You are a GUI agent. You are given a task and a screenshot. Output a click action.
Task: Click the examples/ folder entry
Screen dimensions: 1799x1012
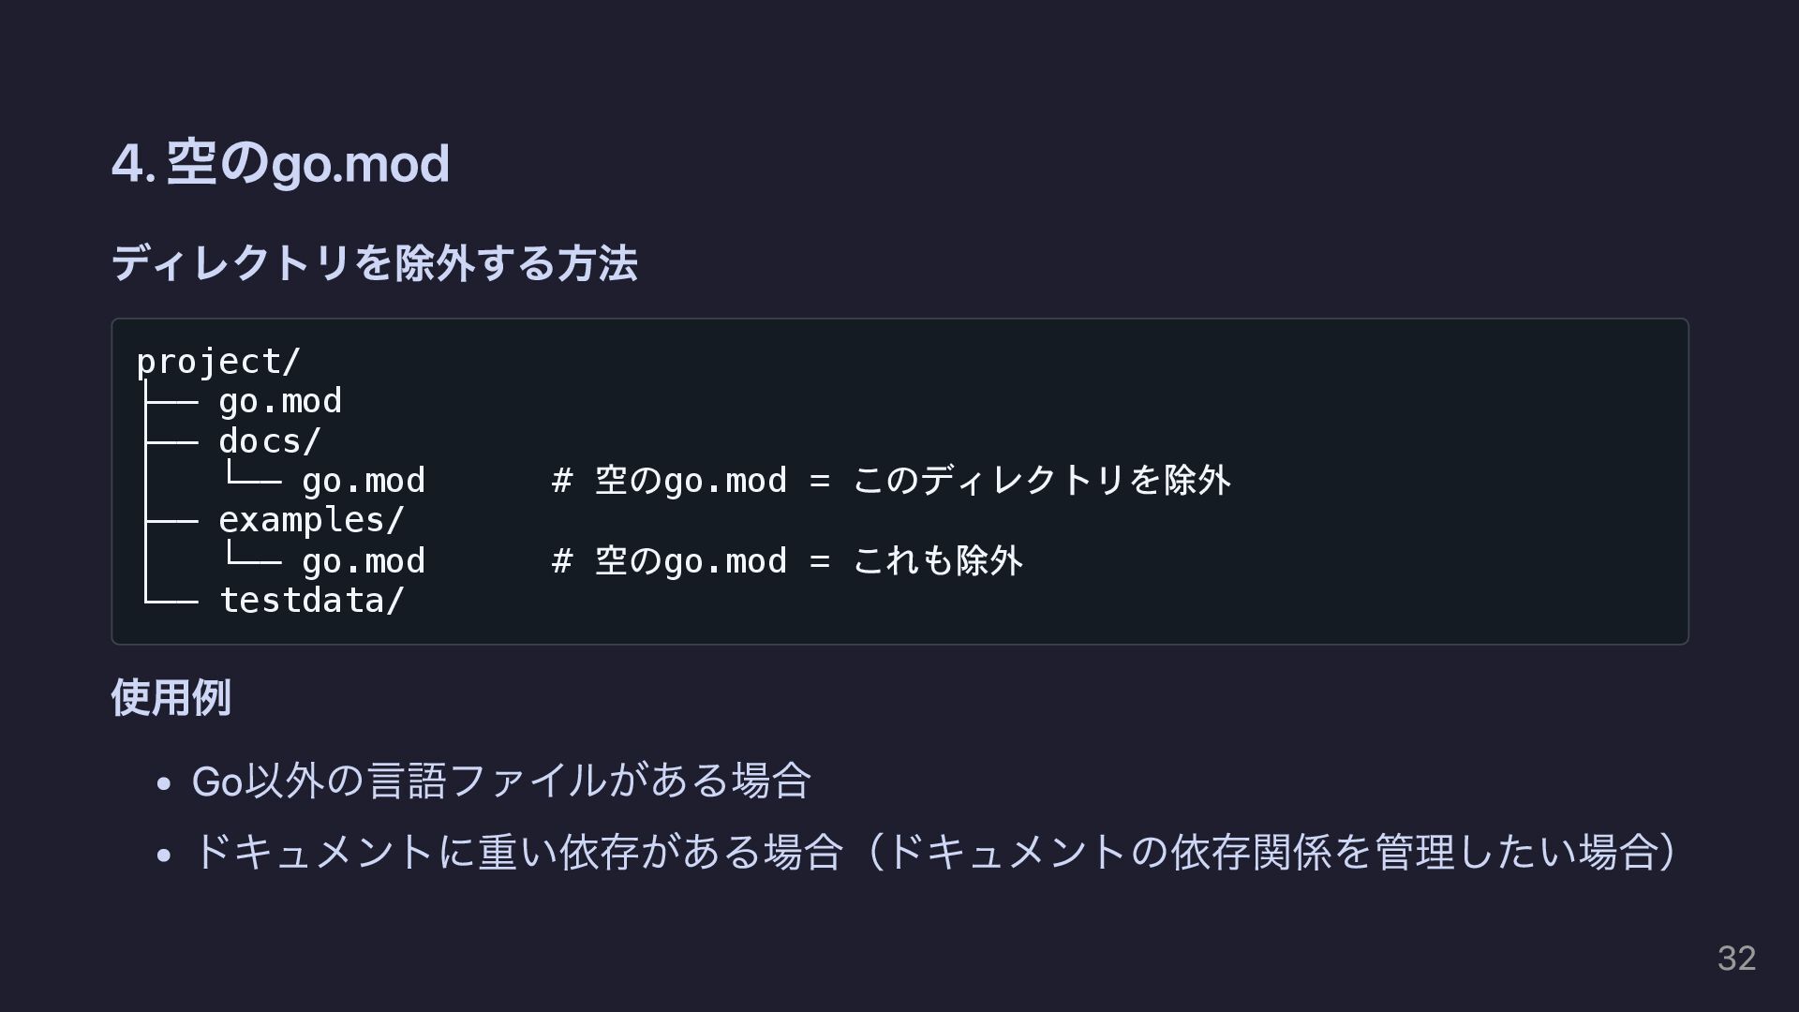311,521
